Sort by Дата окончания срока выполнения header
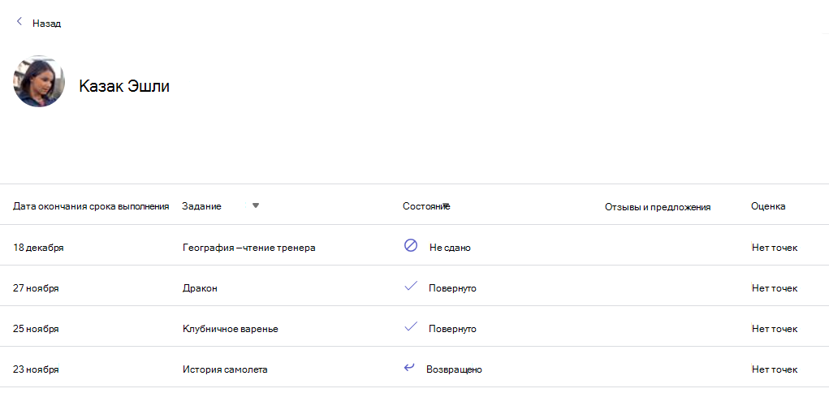The width and height of the screenshot is (829, 393). pyautogui.click(x=91, y=206)
